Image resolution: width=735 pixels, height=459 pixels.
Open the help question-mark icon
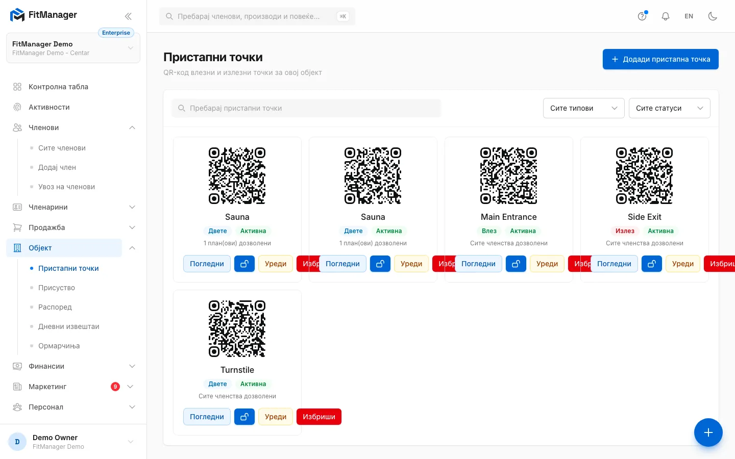642,16
